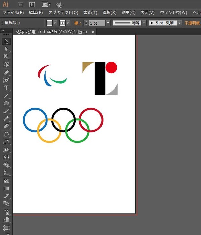201x235 pixels.
Task: Open the 5 pt. 丸筆 brush definition dropdown
Action: click(179, 23)
